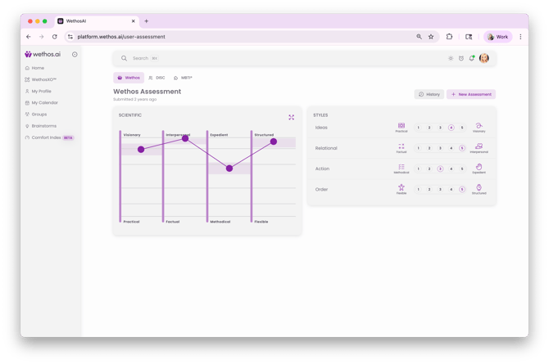
Task: Toggle the light/dark theme sun icon
Action: coord(451,58)
